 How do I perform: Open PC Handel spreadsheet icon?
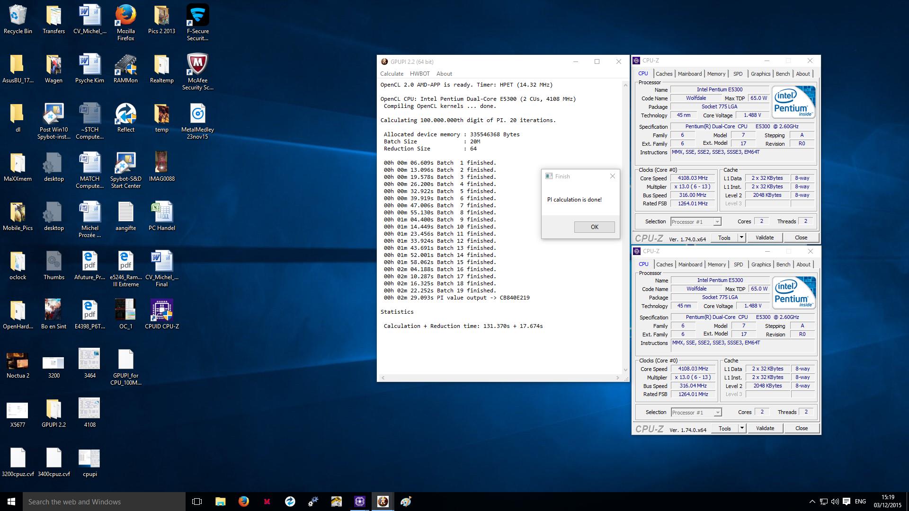pos(161,216)
